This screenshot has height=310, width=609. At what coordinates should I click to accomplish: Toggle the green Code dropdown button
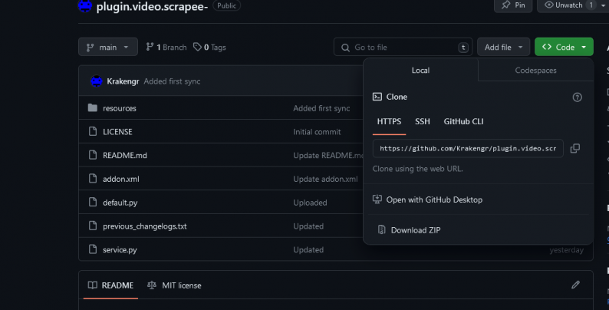(x=564, y=47)
